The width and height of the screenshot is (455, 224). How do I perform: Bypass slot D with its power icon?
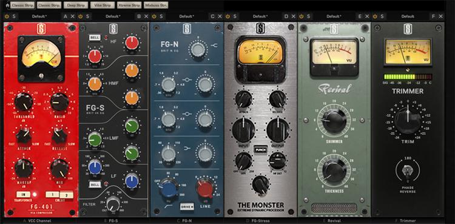pyautogui.click(x=227, y=16)
